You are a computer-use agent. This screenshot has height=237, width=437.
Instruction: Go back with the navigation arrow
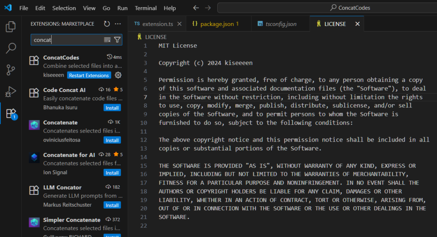(196, 8)
